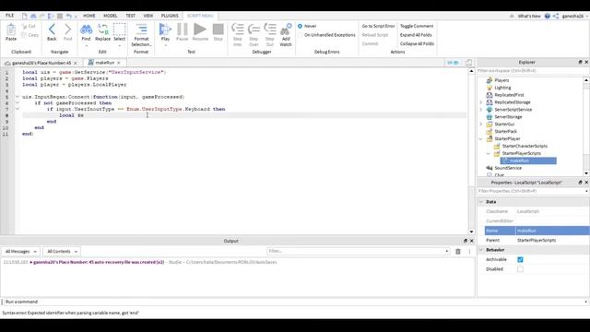Click the Copy icon in Clipboard
The width and height of the screenshot is (590, 332).
pyautogui.click(x=24, y=35)
